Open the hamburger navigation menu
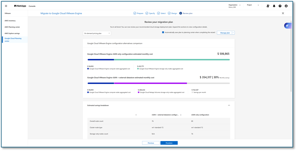 tap(6, 6)
